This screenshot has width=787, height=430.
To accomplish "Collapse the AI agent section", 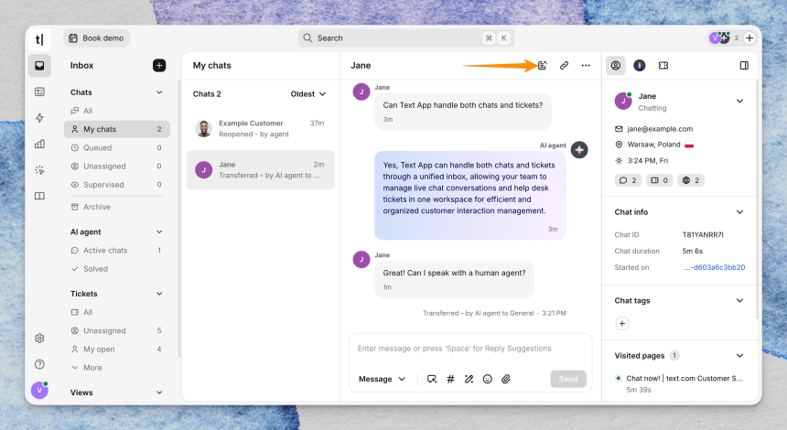I will (x=159, y=231).
